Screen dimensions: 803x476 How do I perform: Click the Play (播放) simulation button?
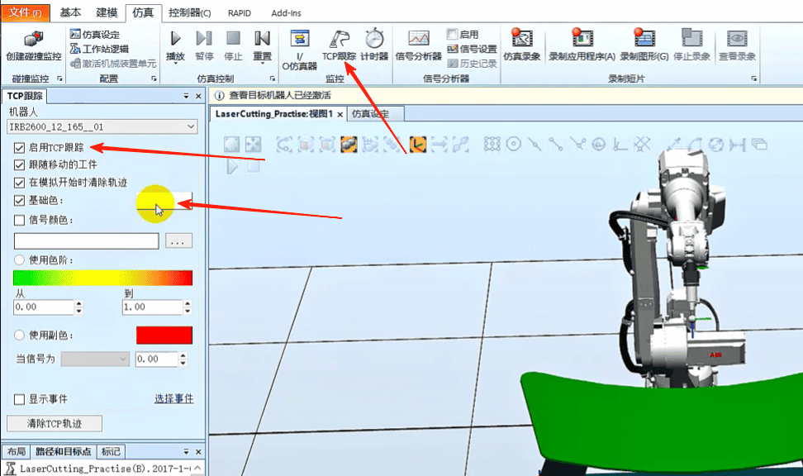pyautogui.click(x=175, y=45)
